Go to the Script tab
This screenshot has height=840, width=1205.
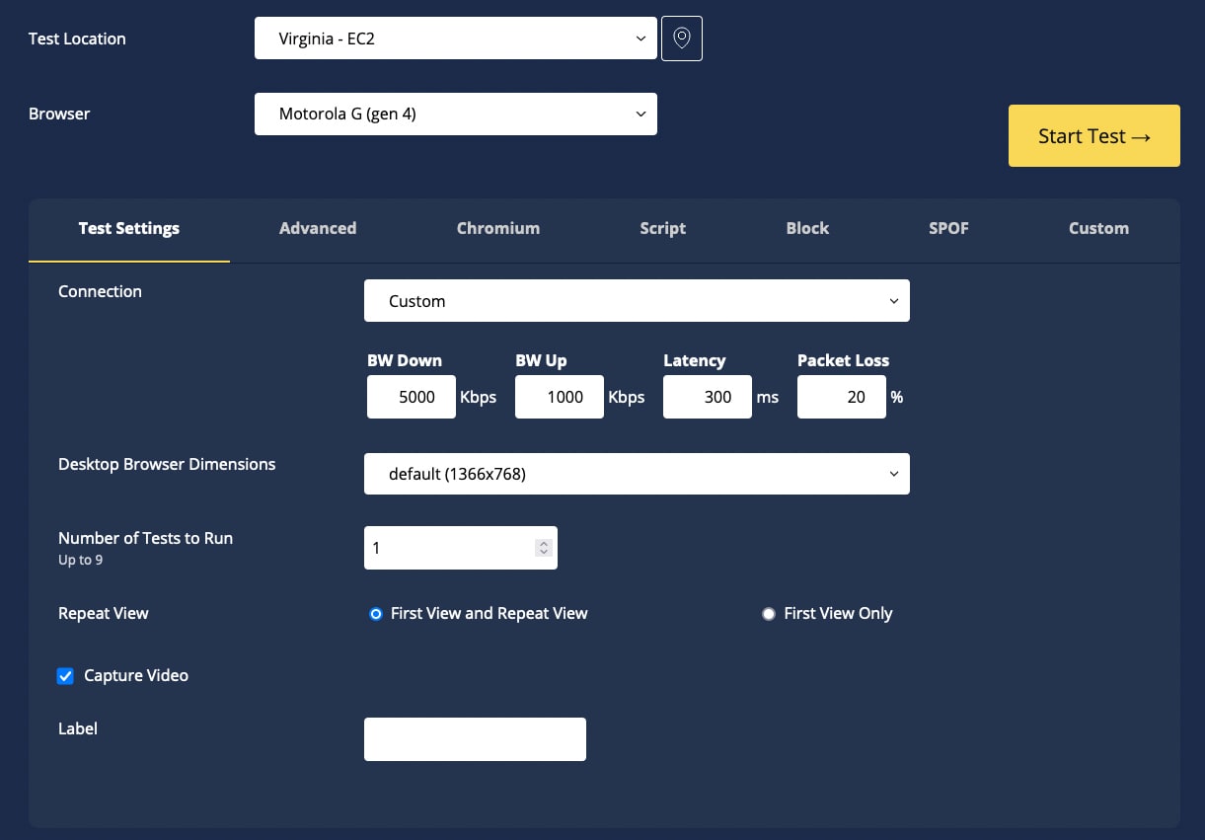[x=662, y=228]
